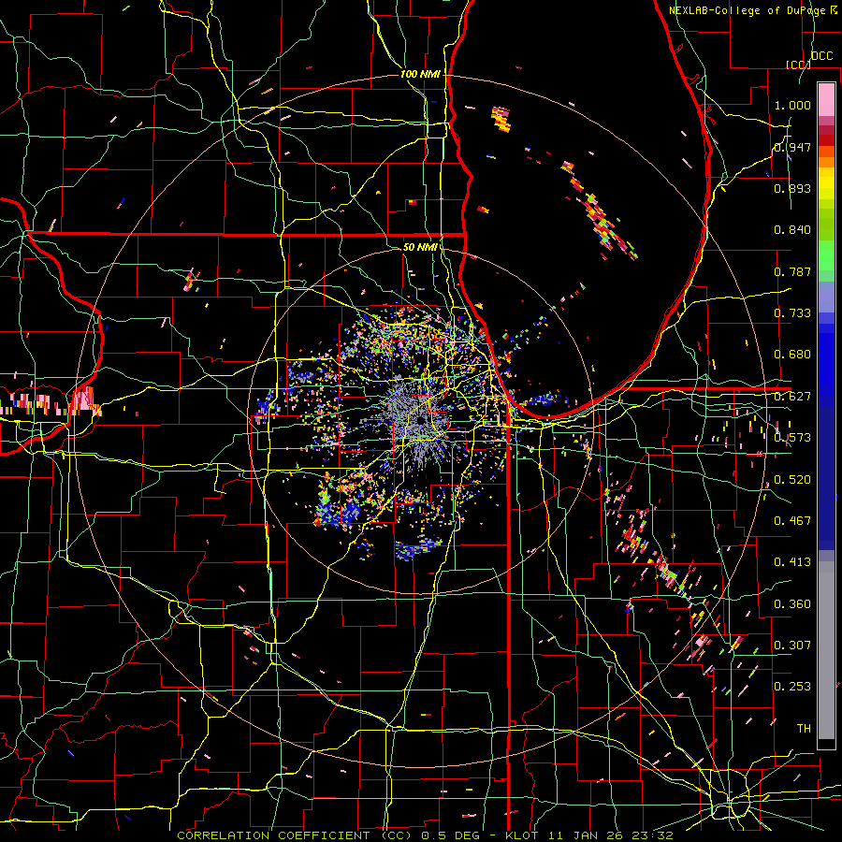
Task: Click the 100 NMI range ring label
Action: (420, 74)
